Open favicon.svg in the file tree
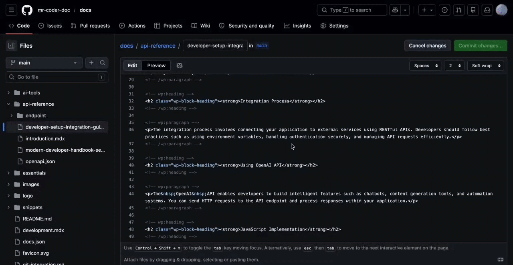Viewport: 513px width, 265px height. point(36,253)
